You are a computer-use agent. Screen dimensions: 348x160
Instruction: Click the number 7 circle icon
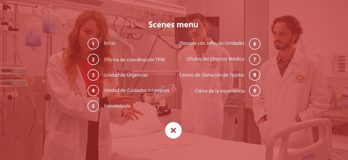(x=255, y=60)
